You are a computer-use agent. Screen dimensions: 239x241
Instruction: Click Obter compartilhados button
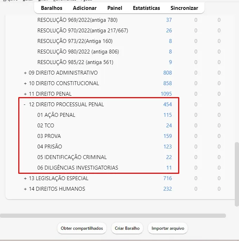point(82,228)
